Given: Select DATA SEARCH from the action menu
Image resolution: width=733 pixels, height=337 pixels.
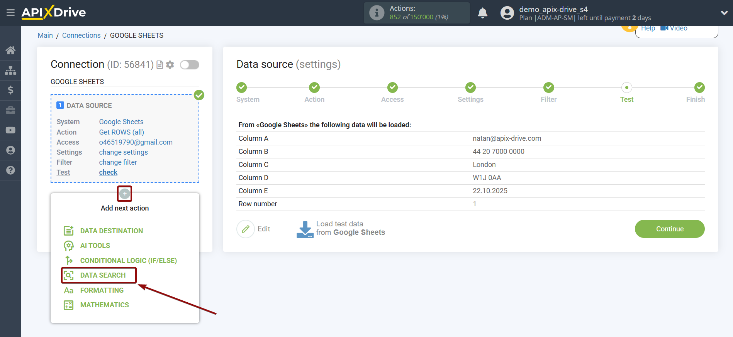Looking at the screenshot, I should (103, 275).
